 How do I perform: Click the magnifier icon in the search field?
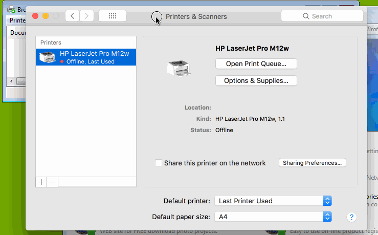click(x=306, y=16)
